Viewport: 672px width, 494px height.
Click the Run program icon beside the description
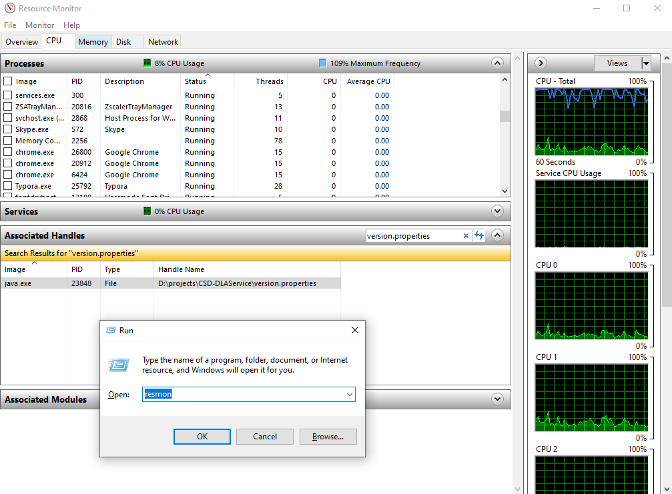119,365
